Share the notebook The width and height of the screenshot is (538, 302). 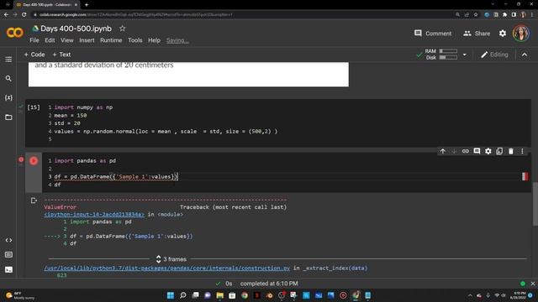(x=477, y=34)
